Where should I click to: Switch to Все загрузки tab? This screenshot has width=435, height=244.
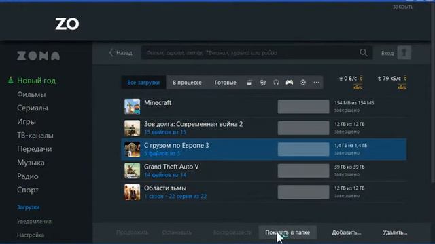click(143, 83)
